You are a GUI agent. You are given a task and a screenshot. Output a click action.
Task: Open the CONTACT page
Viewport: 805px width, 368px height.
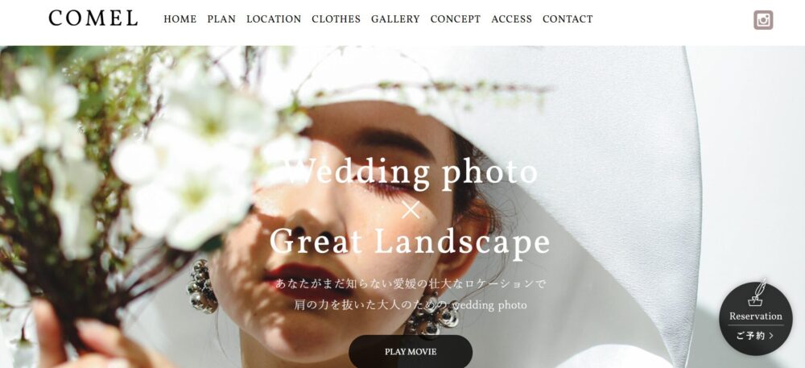point(568,19)
